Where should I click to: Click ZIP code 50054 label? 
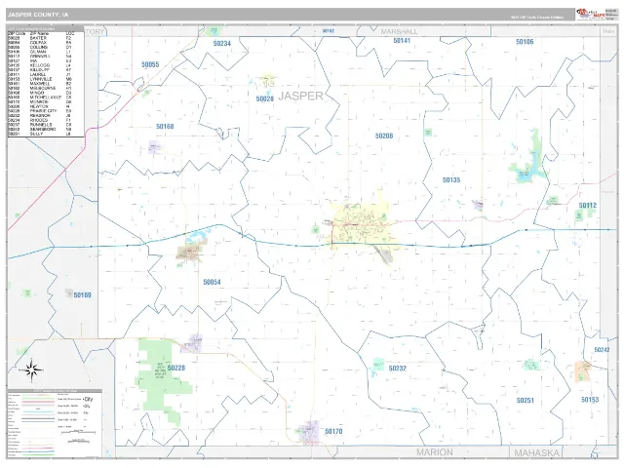[212, 282]
